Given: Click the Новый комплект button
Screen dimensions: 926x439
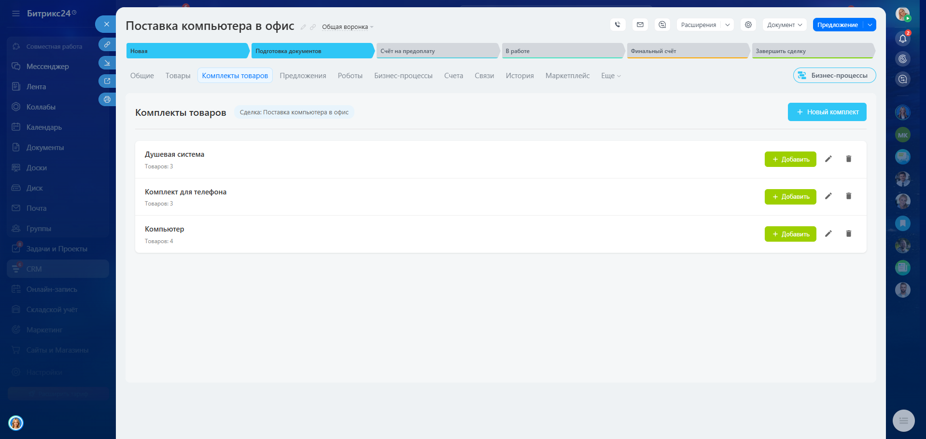Looking at the screenshot, I should tap(827, 112).
